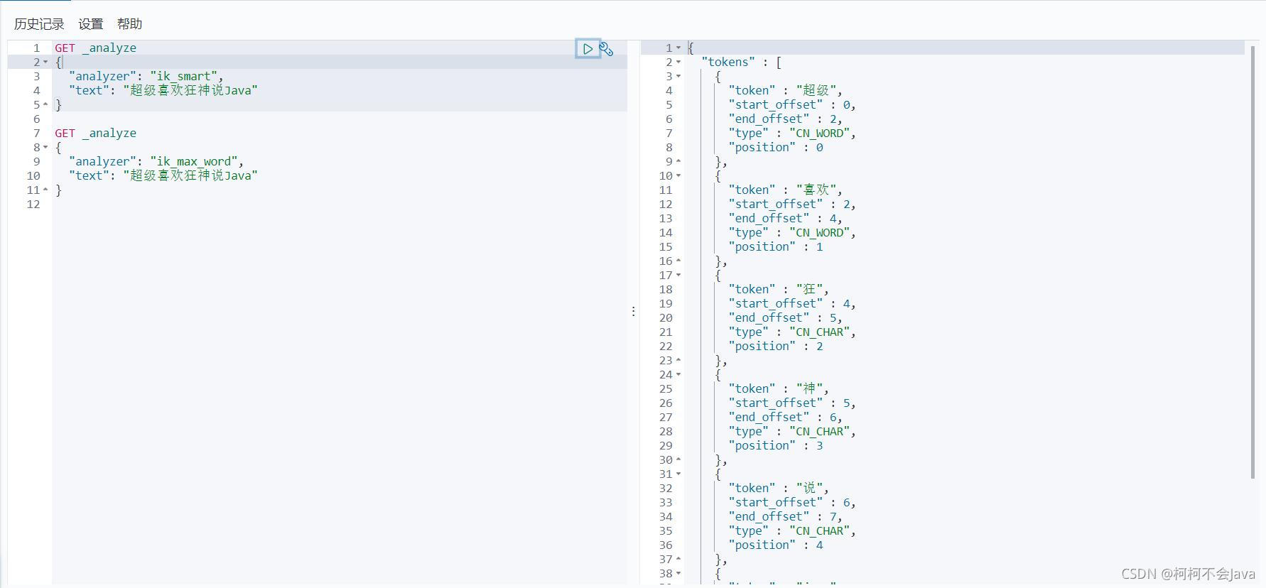Toggle fold marker at response line 23
Screen dimensions: 1266x588
[678, 361]
